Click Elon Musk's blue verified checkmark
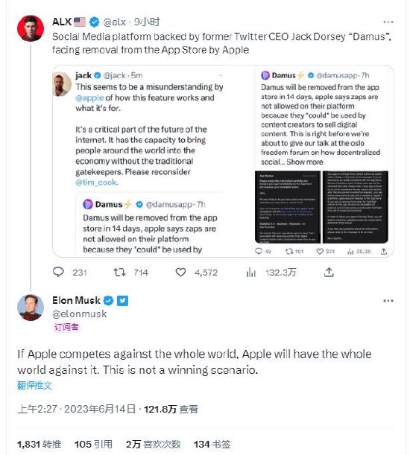410x455 pixels. tap(108, 301)
